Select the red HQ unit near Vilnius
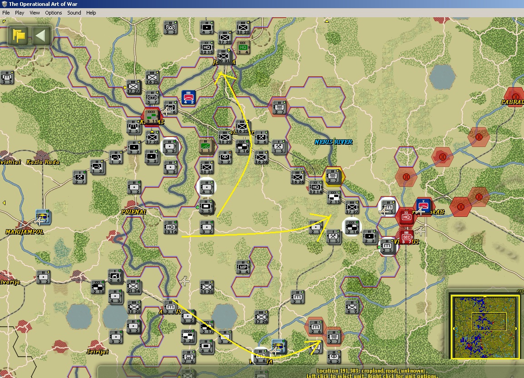The image size is (524, 378). coord(406,217)
